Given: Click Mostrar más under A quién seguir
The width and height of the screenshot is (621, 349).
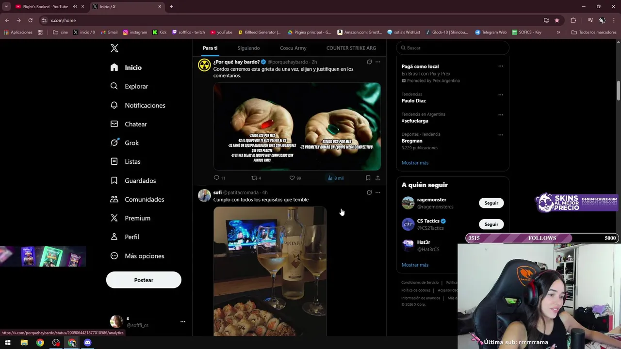Looking at the screenshot, I should coord(415,265).
